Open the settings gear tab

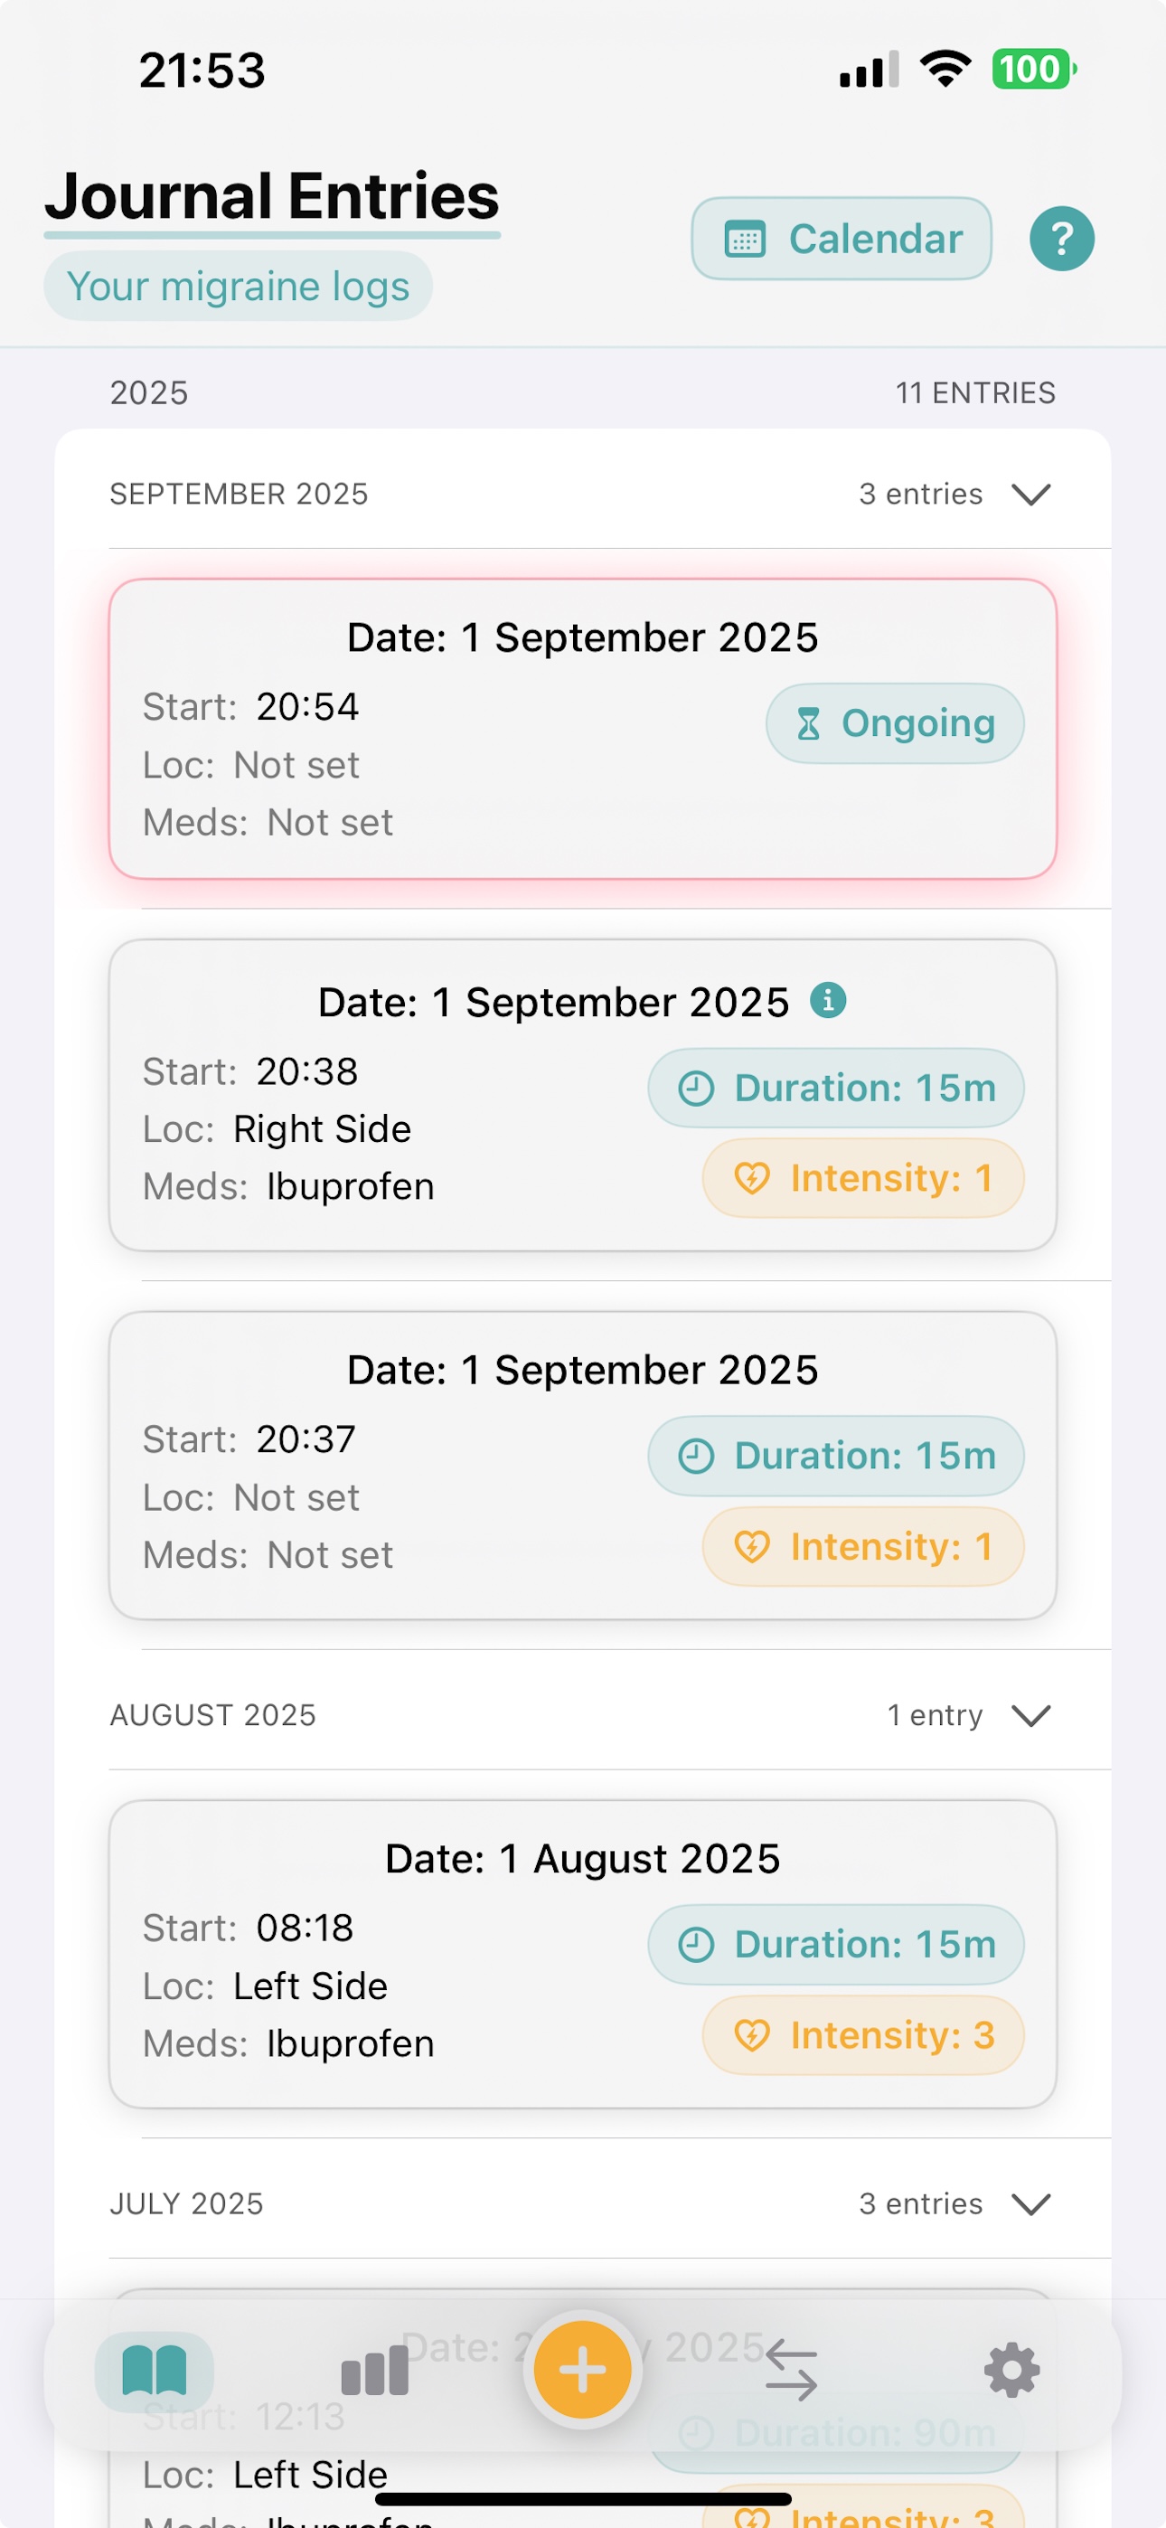tap(1011, 2370)
